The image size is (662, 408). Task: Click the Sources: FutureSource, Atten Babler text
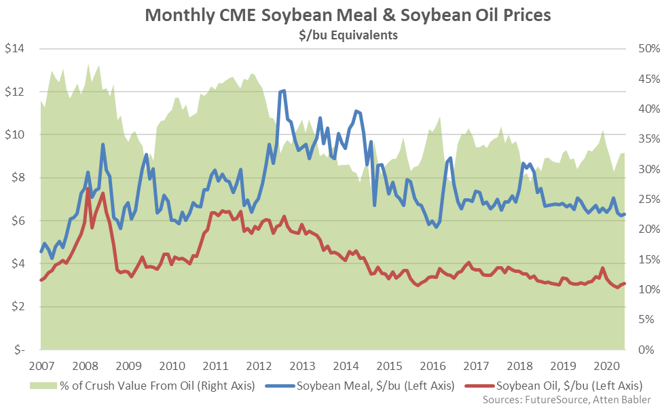(x=566, y=400)
